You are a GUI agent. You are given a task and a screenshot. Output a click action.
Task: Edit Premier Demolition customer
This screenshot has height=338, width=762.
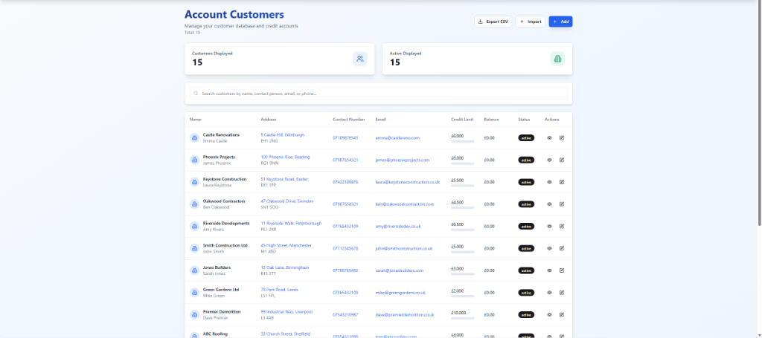click(x=562, y=315)
